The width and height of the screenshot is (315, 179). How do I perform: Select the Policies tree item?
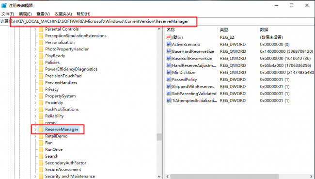[52, 63]
